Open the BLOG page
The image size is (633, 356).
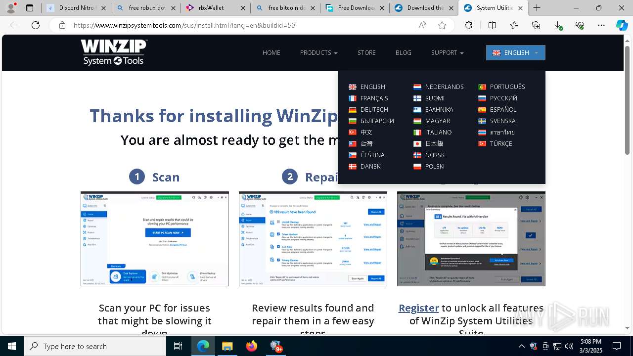tap(404, 52)
